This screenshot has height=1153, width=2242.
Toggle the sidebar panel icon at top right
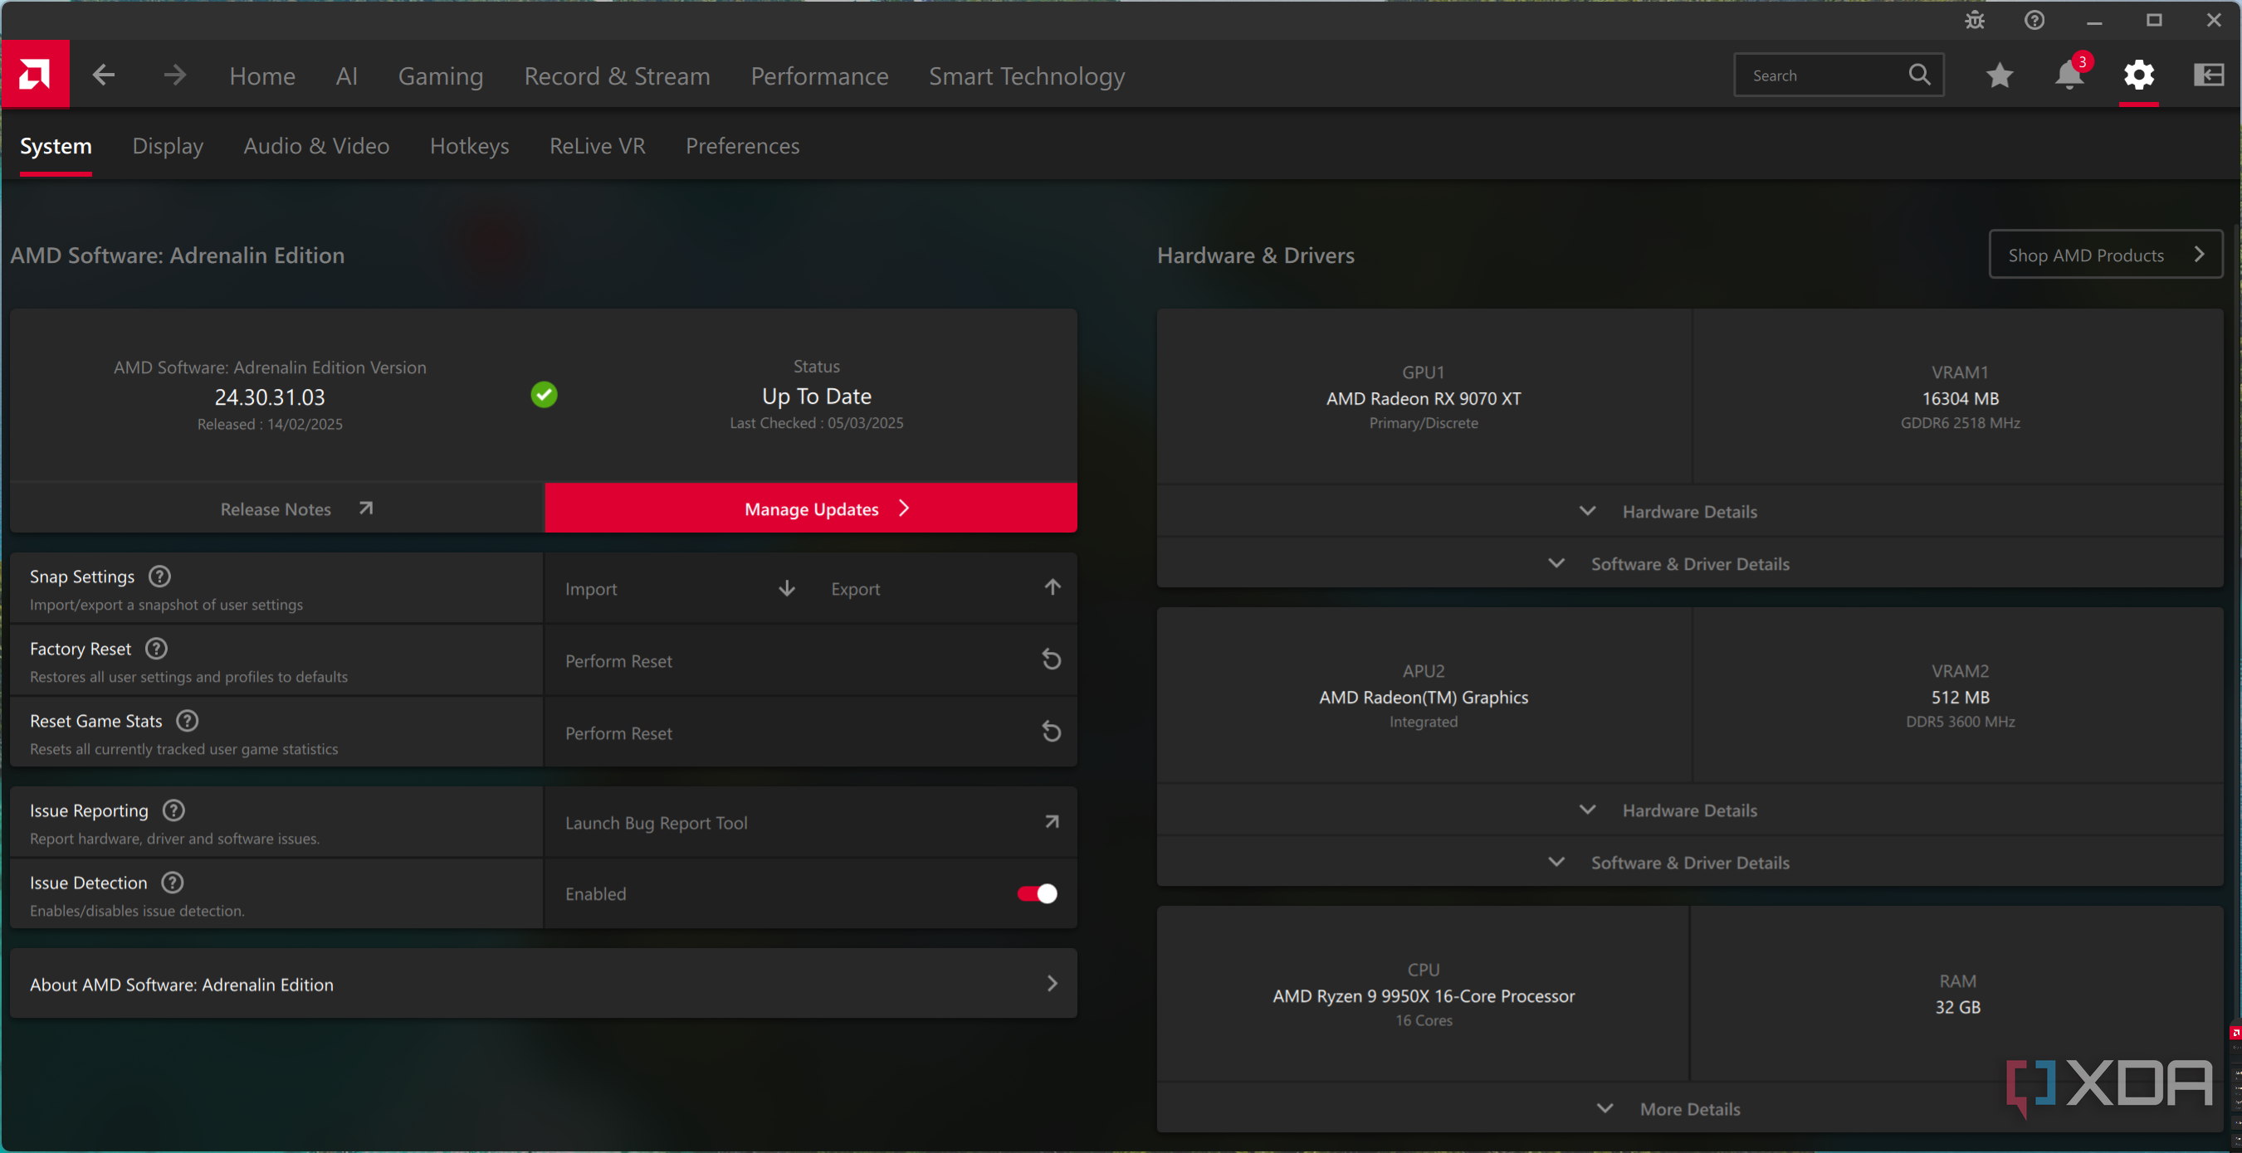tap(2208, 75)
